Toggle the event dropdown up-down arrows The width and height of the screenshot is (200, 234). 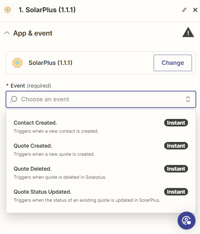(188, 99)
